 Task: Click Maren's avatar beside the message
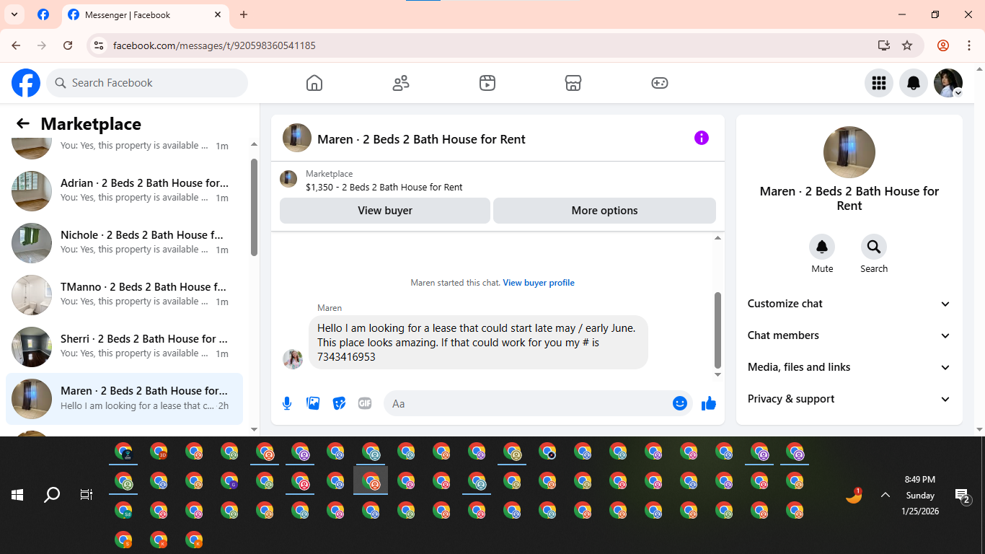(293, 359)
